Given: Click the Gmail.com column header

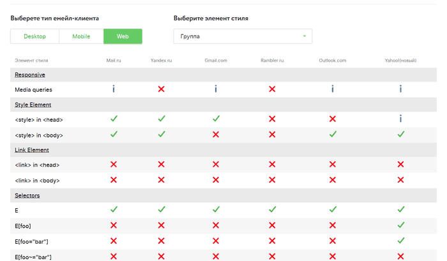Looking at the screenshot, I should [216, 60].
